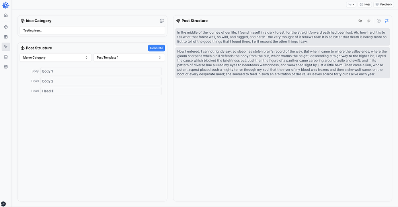Open the layout templates sidebar icon
Image resolution: width=398 pixels, height=207 pixels.
pos(6,37)
